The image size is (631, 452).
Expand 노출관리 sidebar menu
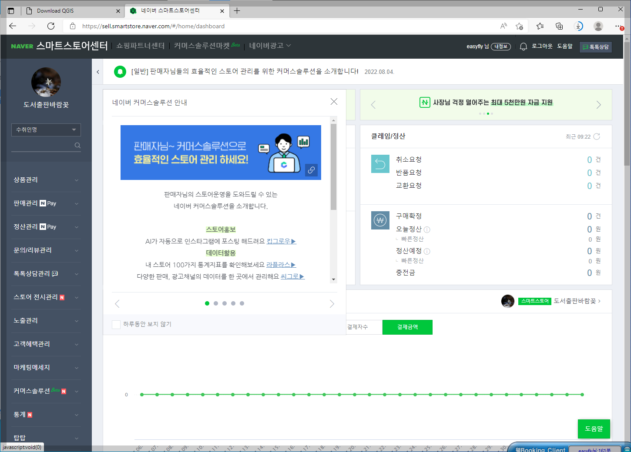46,321
